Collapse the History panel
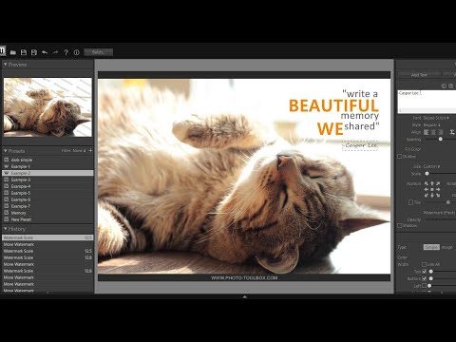 coord(6,229)
